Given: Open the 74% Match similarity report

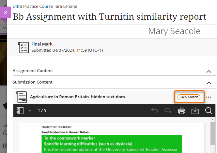Looking at the screenshot, I should pos(189,97).
